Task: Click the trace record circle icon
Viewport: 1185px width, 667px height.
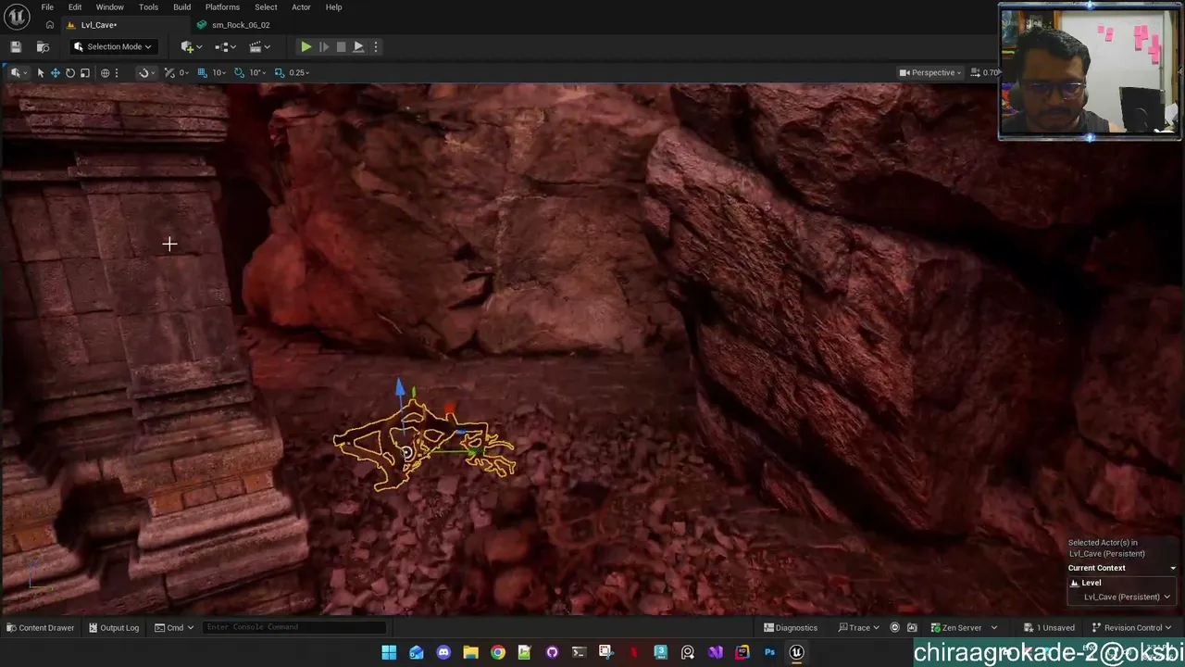Action: coord(894,627)
